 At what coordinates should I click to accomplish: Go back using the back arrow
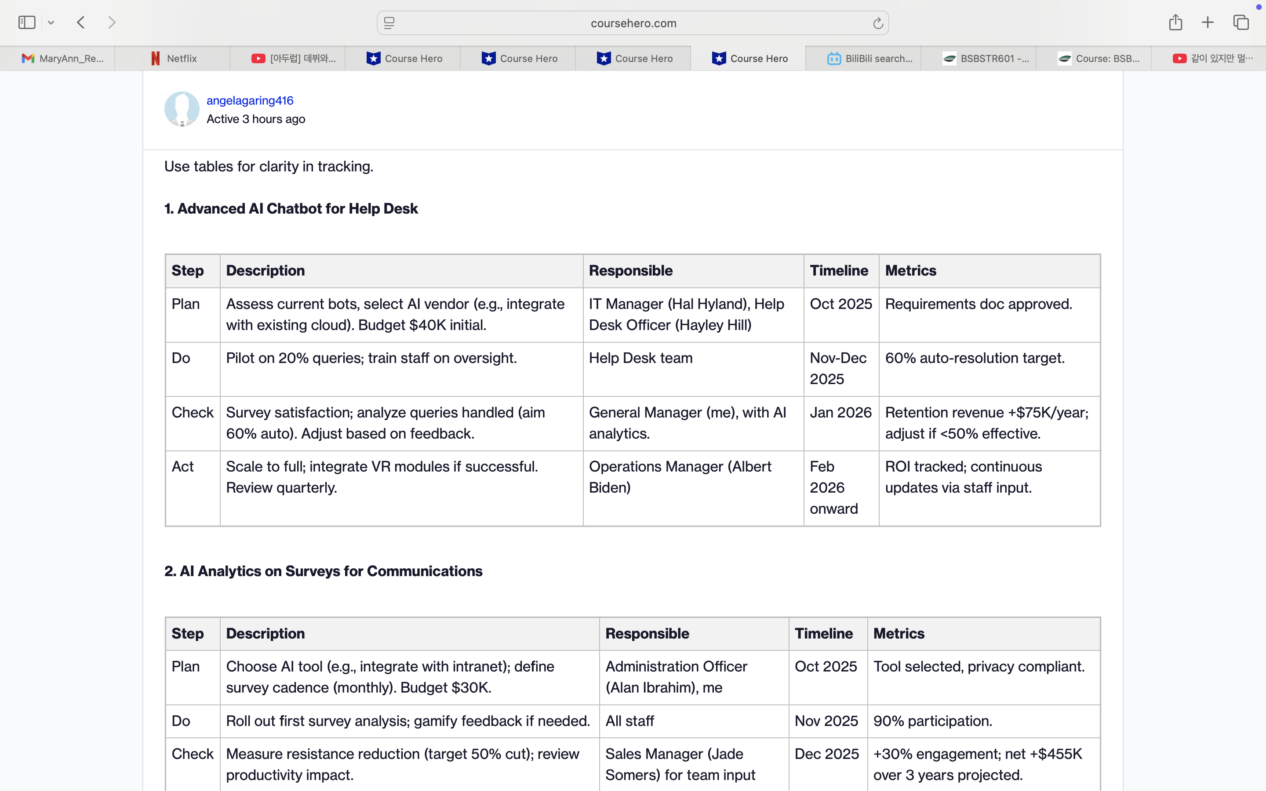pyautogui.click(x=80, y=22)
